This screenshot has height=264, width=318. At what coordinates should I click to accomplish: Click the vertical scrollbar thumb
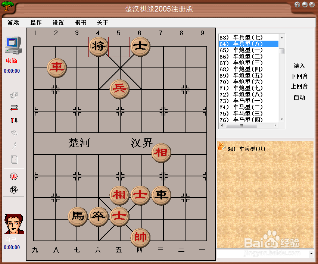[282, 51]
